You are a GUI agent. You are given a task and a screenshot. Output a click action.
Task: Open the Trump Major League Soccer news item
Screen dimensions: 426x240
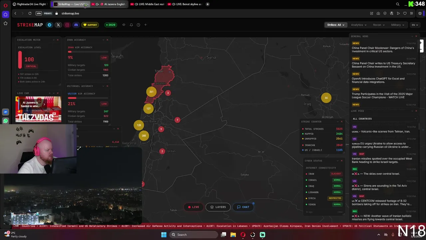(x=384, y=94)
